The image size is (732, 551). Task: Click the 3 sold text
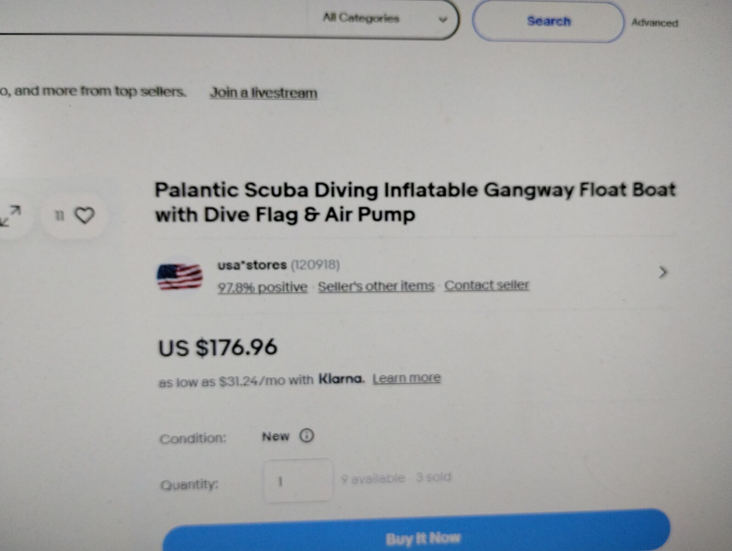coord(434,477)
